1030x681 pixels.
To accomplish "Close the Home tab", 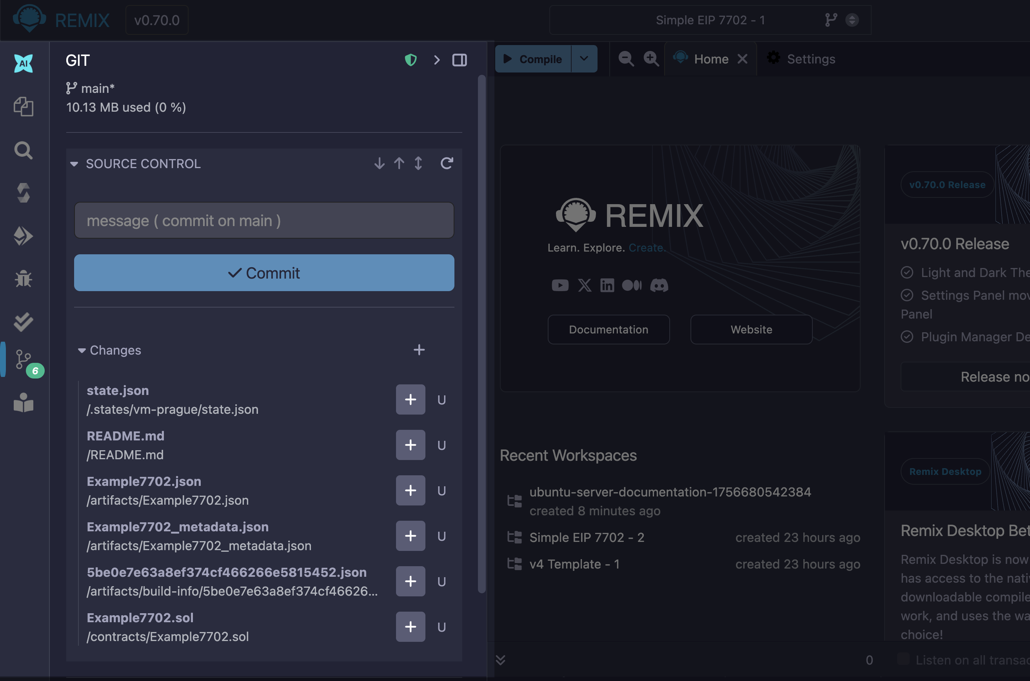I will click(x=742, y=59).
